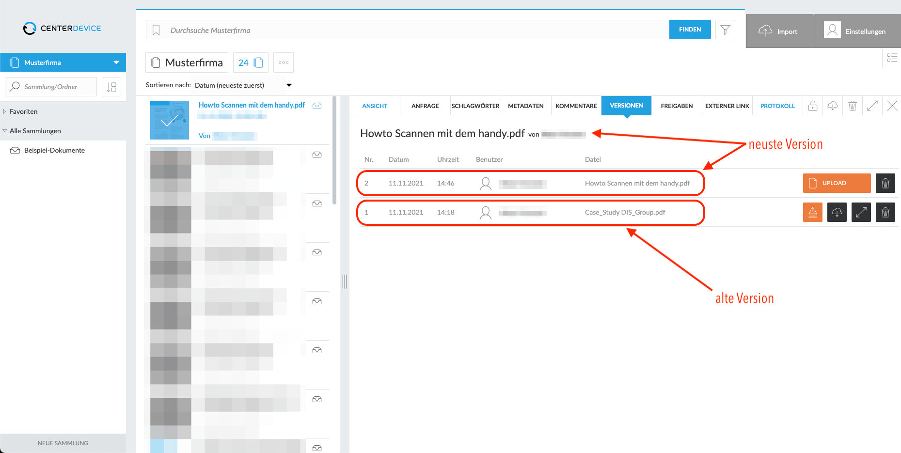Click the lock icon in document toolbar
Viewport: 901px width, 453px height.
coord(813,106)
